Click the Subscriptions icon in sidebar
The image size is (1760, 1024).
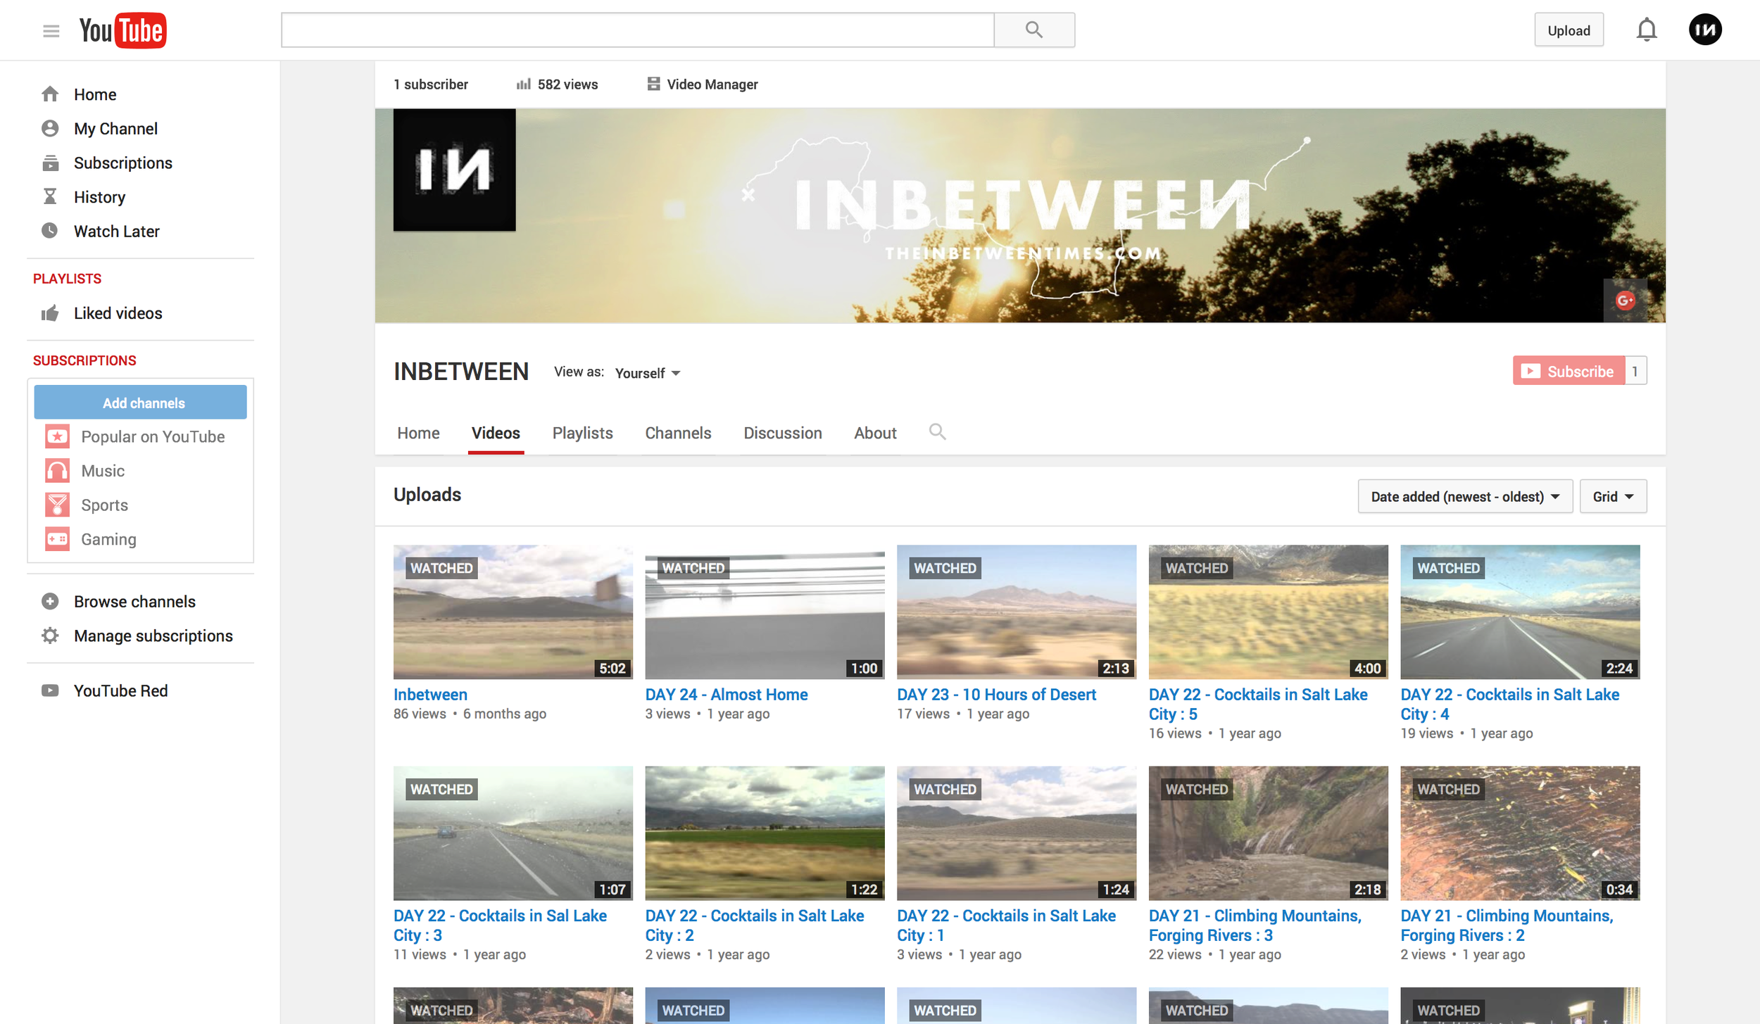(50, 163)
